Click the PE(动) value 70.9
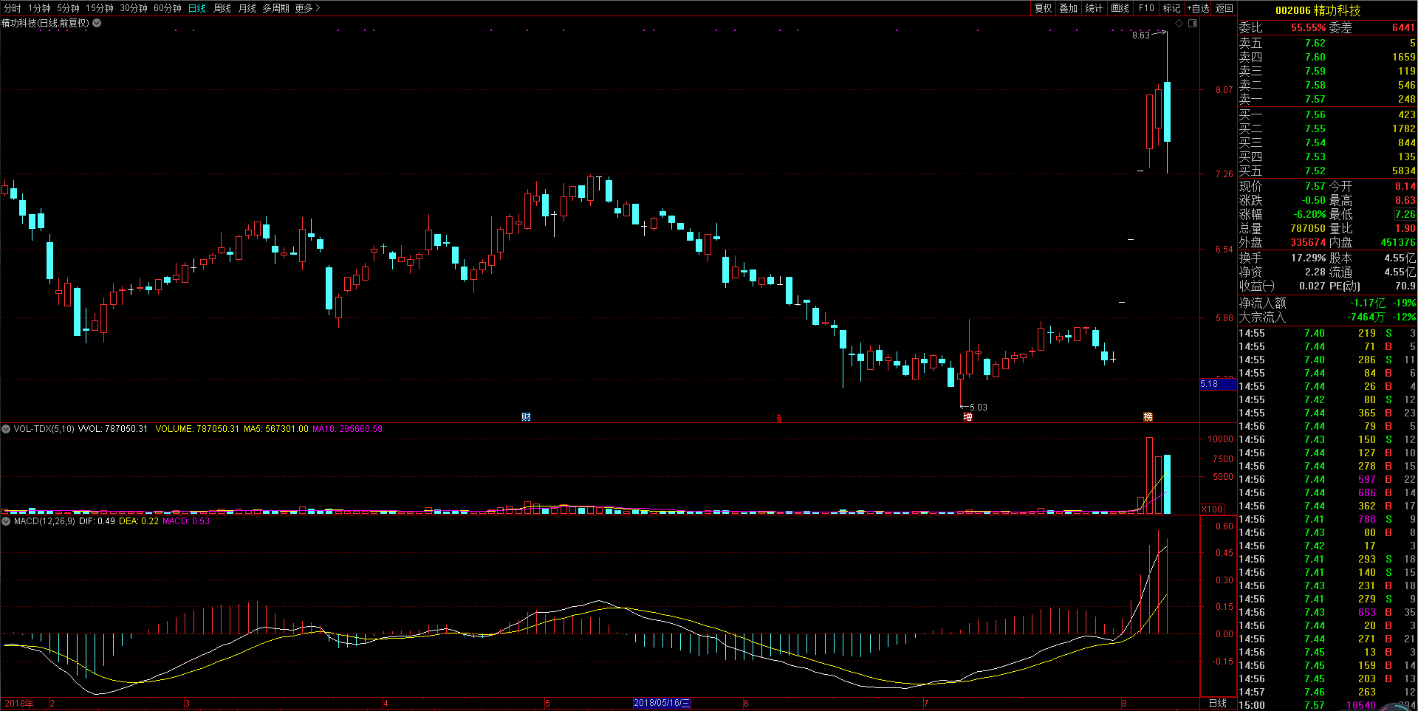The height and width of the screenshot is (711, 1418). 1405,286
